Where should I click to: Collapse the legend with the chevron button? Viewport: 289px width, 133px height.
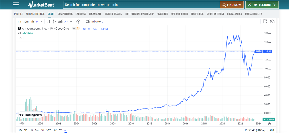(x=20, y=38)
